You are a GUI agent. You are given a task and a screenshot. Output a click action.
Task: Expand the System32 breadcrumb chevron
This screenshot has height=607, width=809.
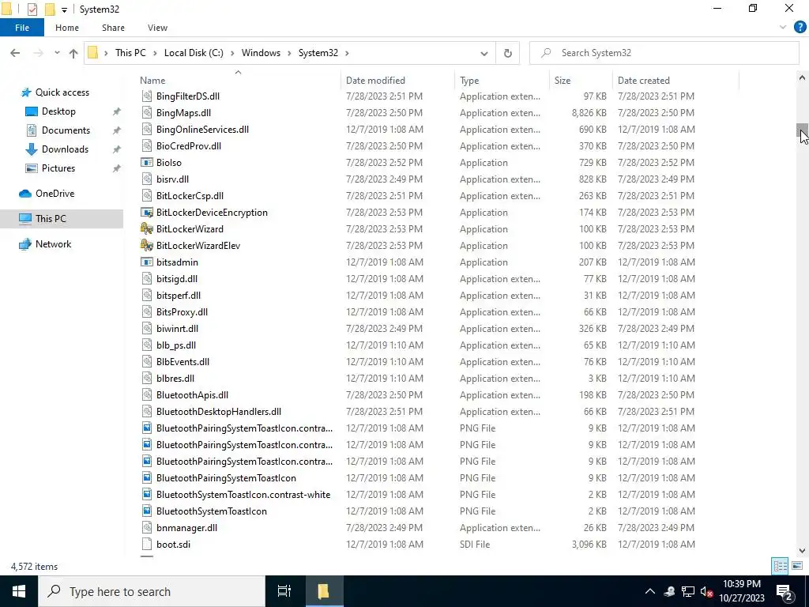click(x=347, y=53)
